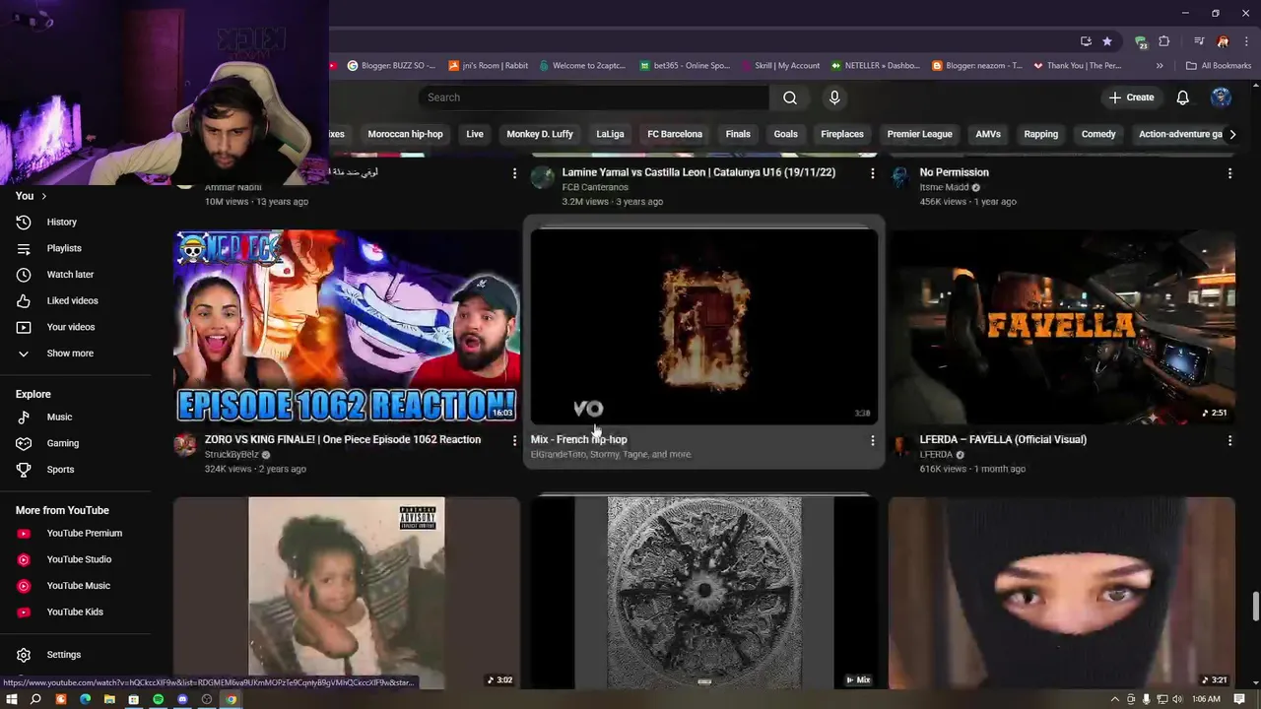
Task: Open YouTube Studio link
Action: [75, 559]
